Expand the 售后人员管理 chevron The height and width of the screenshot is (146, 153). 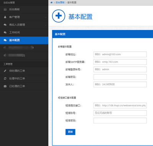click(x=46, y=25)
